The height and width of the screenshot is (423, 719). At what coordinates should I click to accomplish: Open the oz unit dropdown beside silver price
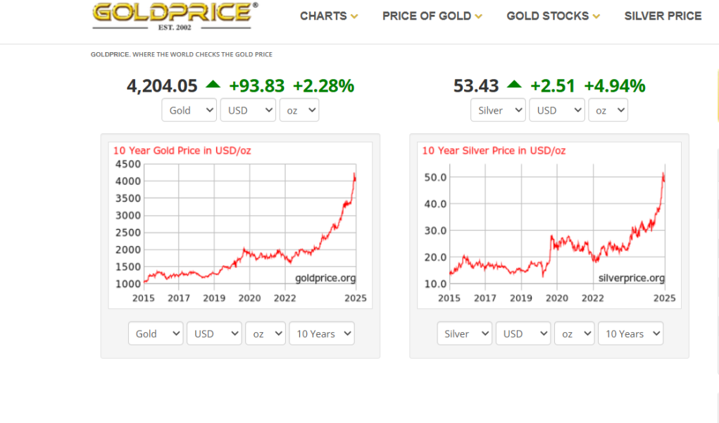[608, 110]
